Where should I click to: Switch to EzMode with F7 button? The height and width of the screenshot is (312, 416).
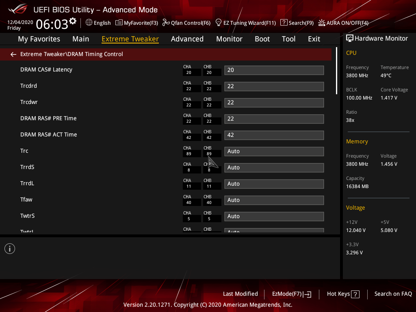pos(291,294)
